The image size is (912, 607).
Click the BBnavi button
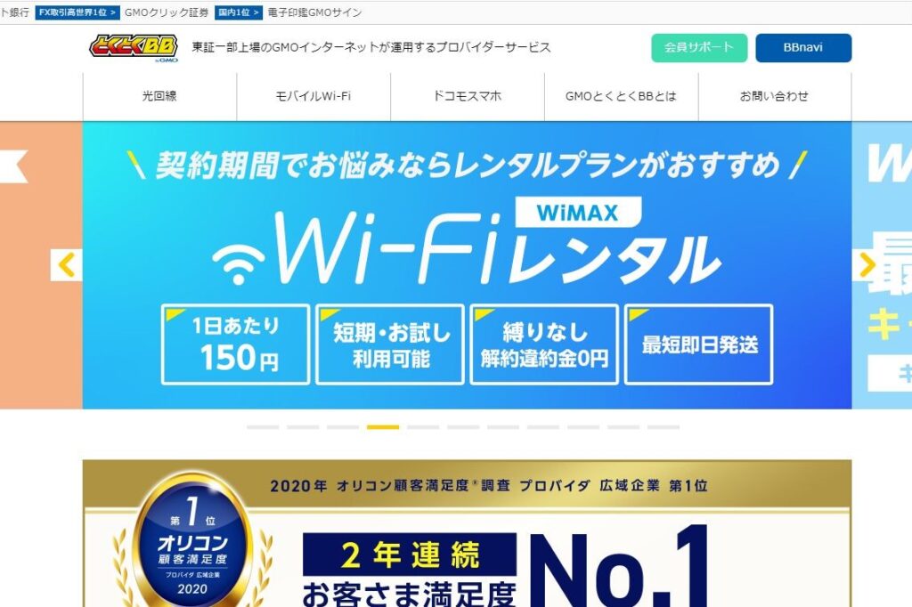[803, 48]
